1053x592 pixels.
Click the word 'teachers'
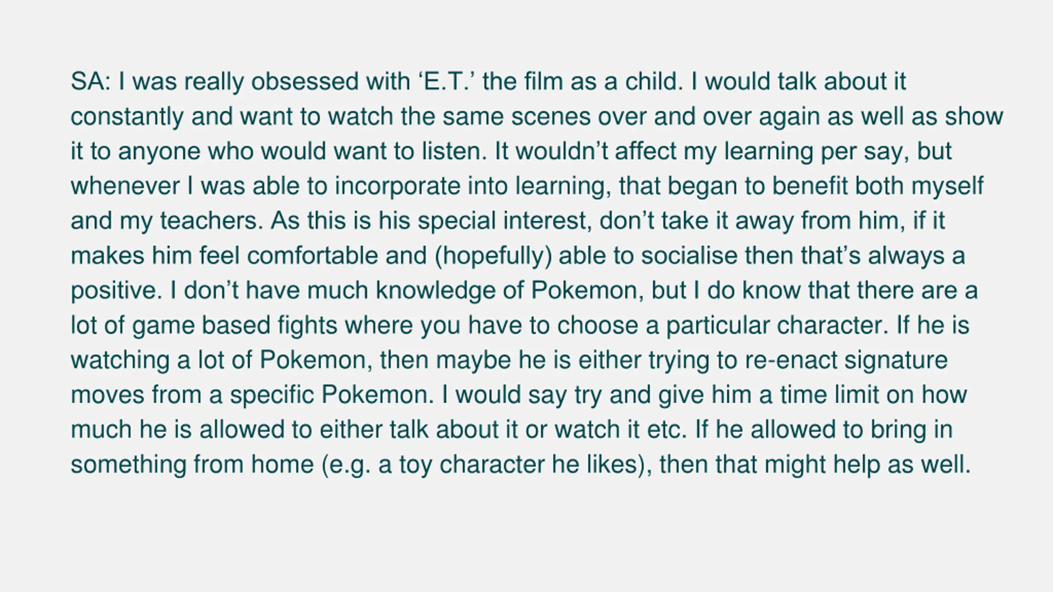pyautogui.click(x=211, y=221)
